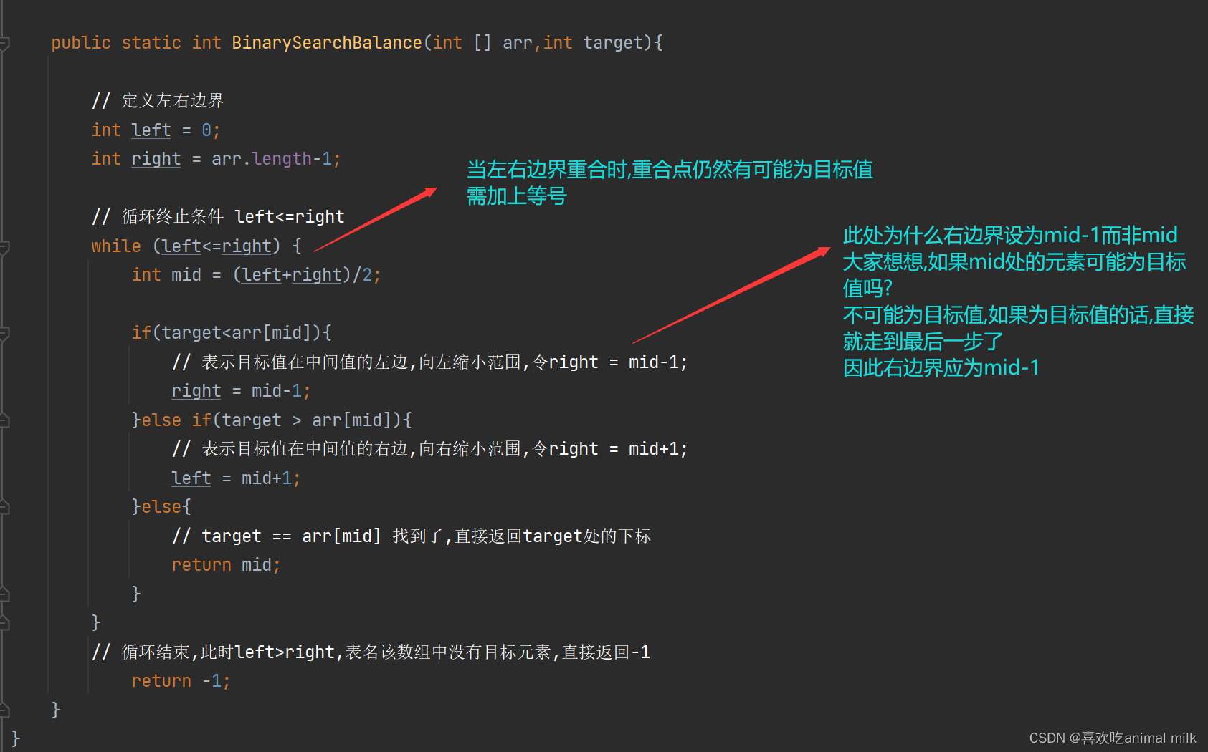1208x752 pixels.
Task: Click 'length' in the arr.length-1 expression
Action: click(282, 159)
